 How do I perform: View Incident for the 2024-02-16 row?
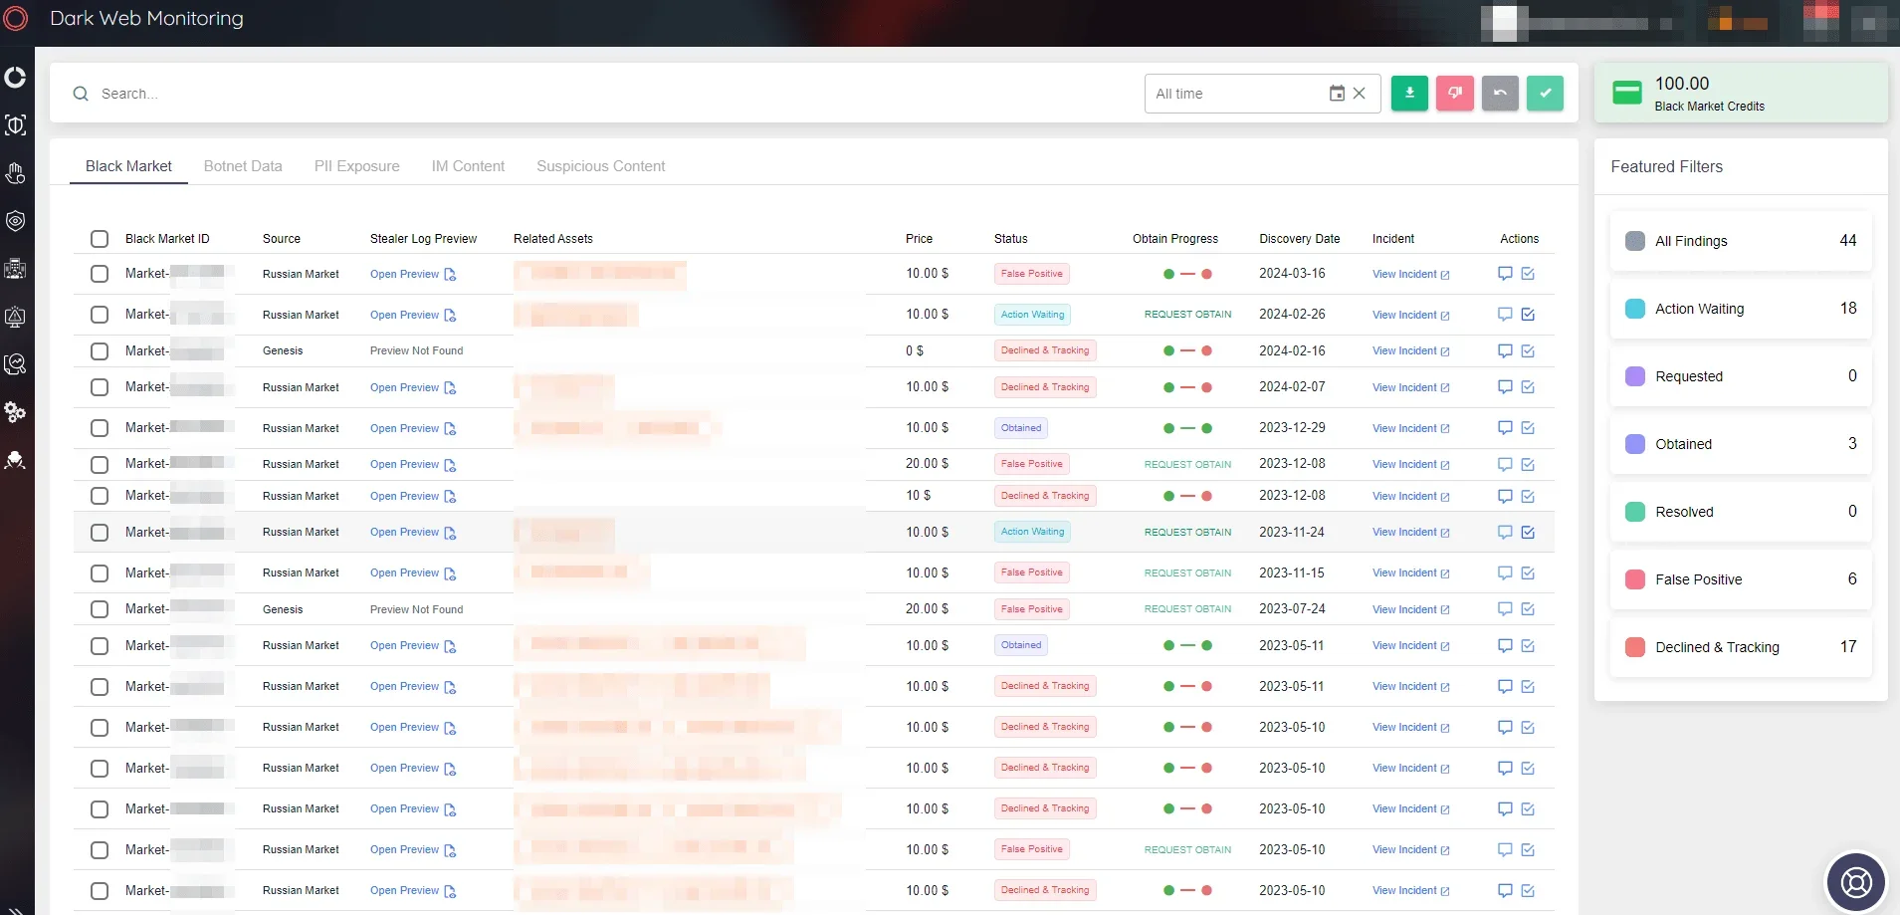coord(1410,351)
